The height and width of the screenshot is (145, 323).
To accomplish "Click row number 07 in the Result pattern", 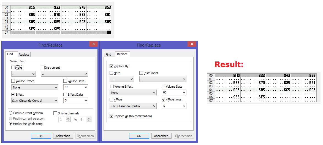I will point(211,101).
